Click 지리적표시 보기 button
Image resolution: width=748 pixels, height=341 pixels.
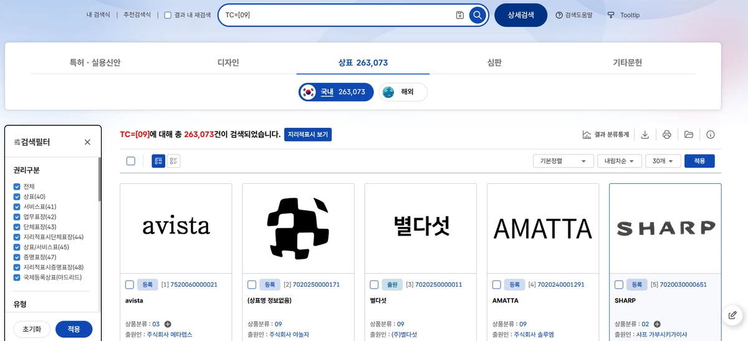(308, 135)
